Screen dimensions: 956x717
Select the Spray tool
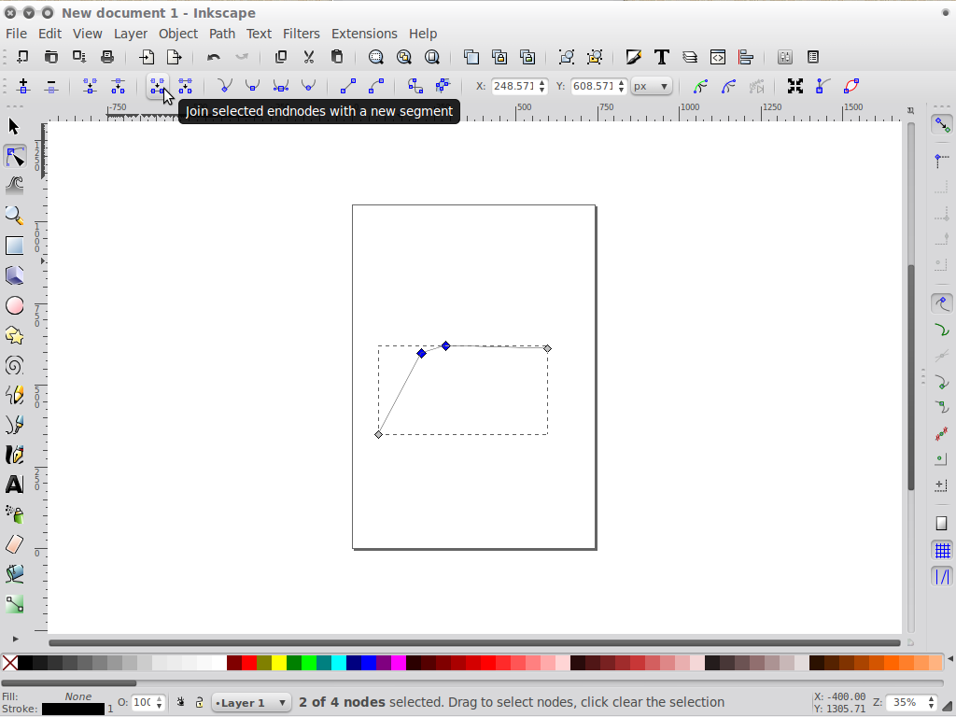click(15, 514)
